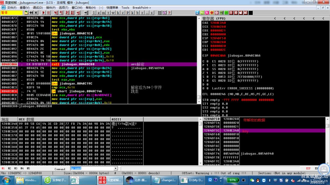Open the Memory map via m button
330x185 pixels.
(x=104, y=13)
